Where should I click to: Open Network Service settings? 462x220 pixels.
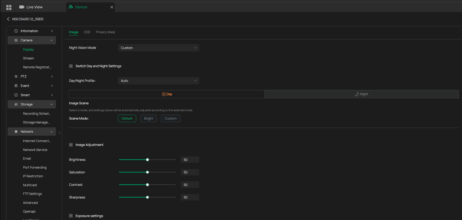point(35,150)
